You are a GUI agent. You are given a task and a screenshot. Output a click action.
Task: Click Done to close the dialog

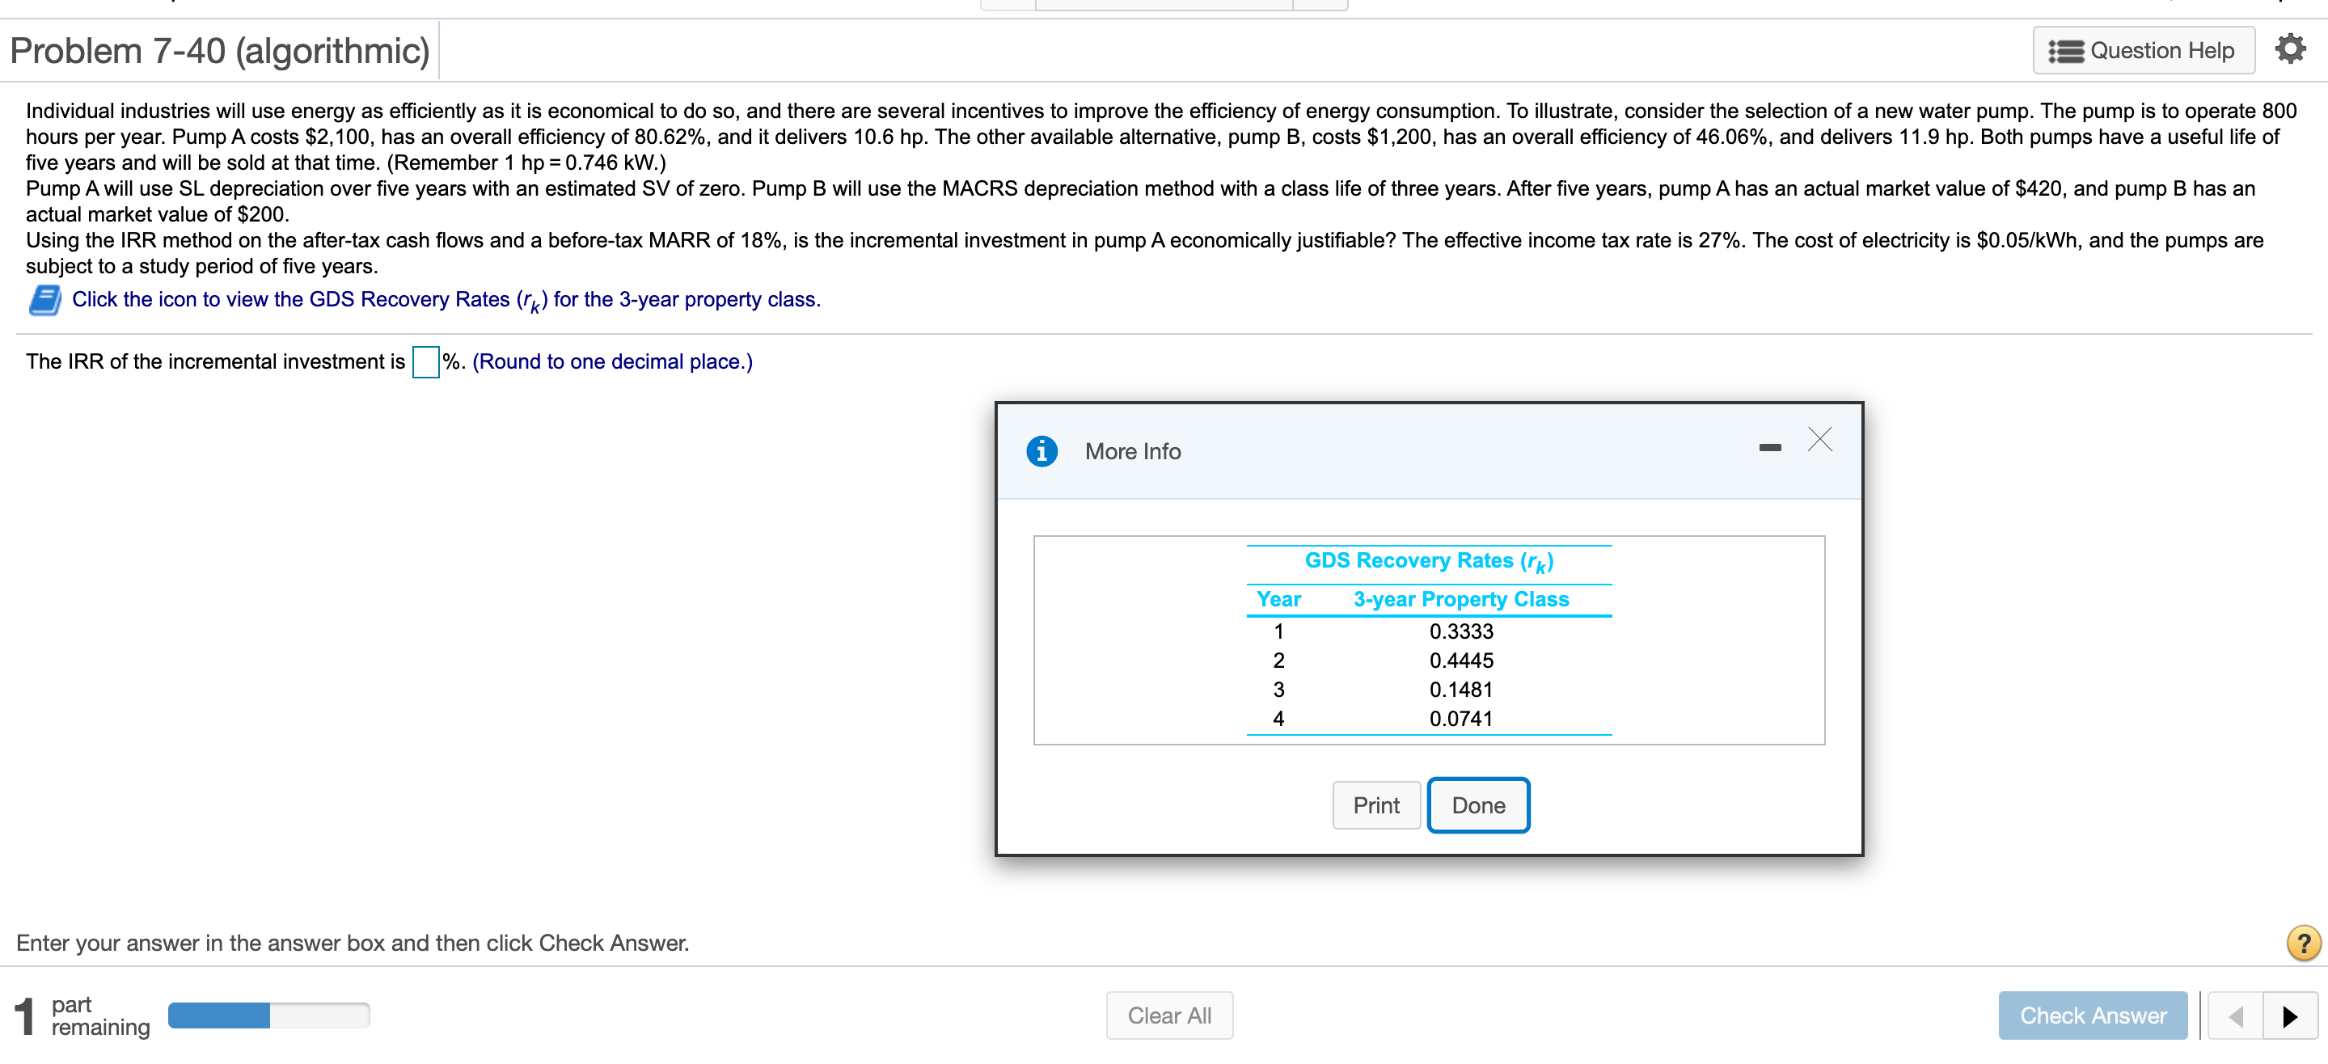(x=1478, y=804)
